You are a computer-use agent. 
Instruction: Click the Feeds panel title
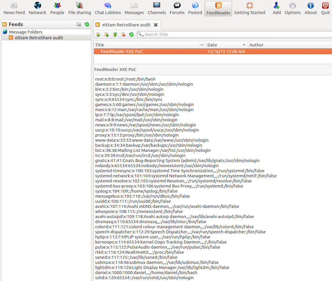pos(16,24)
